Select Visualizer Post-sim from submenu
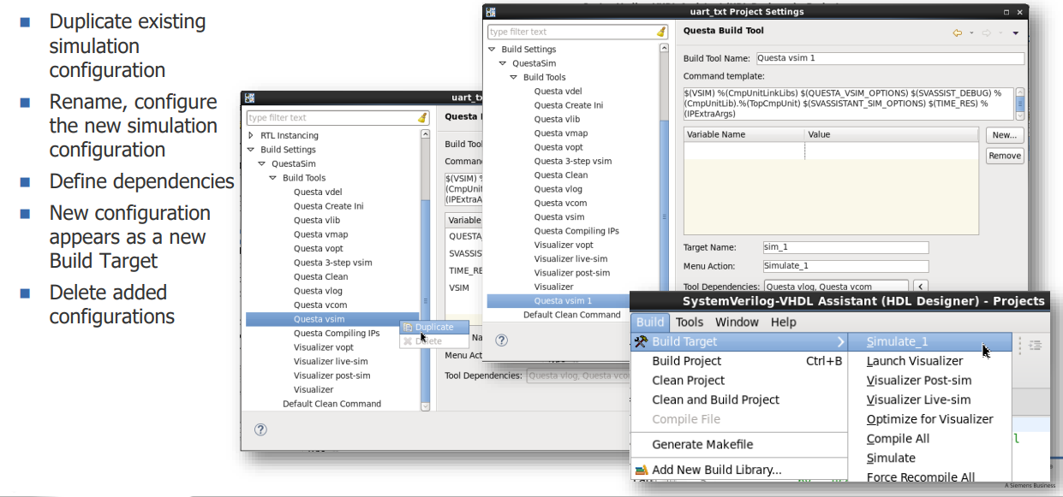This screenshot has width=1063, height=497. pyautogui.click(x=929, y=381)
